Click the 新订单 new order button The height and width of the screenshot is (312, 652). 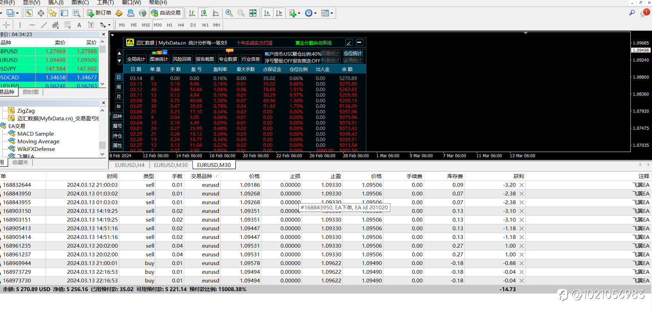(x=99, y=13)
